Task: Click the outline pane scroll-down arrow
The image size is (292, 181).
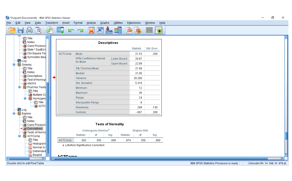Action: 47,155
